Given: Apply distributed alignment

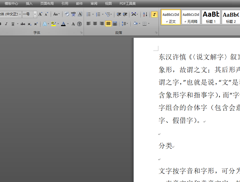Looking at the screenshot, I should click(x=115, y=24).
